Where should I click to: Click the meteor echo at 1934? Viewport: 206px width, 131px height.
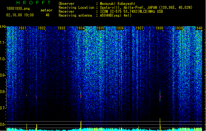tap(81, 95)
